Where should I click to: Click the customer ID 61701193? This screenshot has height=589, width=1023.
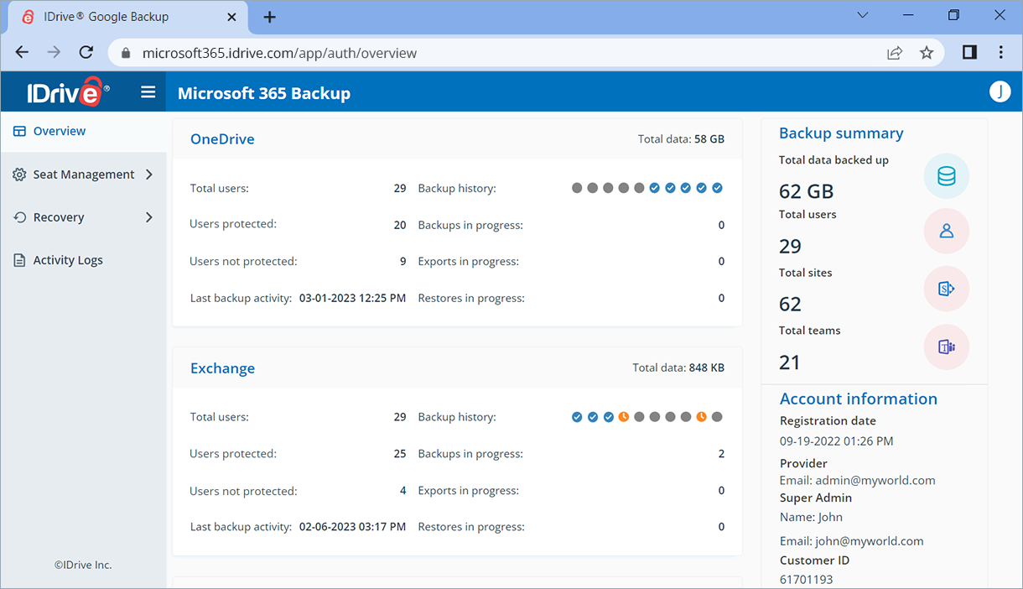(x=807, y=579)
